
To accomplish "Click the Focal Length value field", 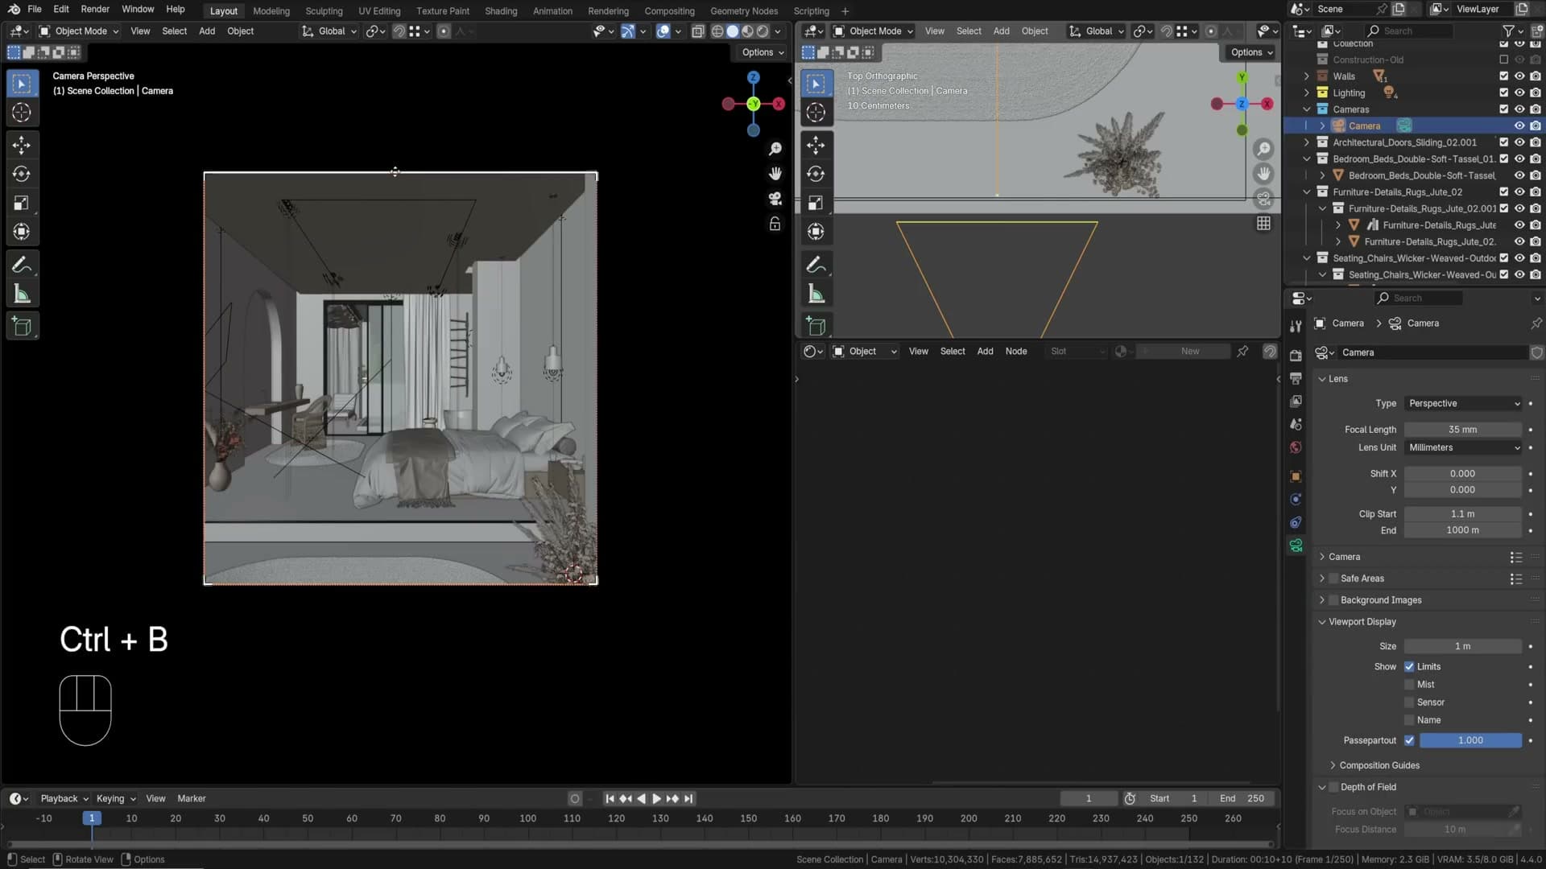I will [x=1463, y=430].
